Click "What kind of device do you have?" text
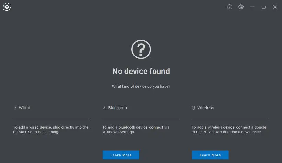This screenshot has height=163, width=282. tap(141, 86)
